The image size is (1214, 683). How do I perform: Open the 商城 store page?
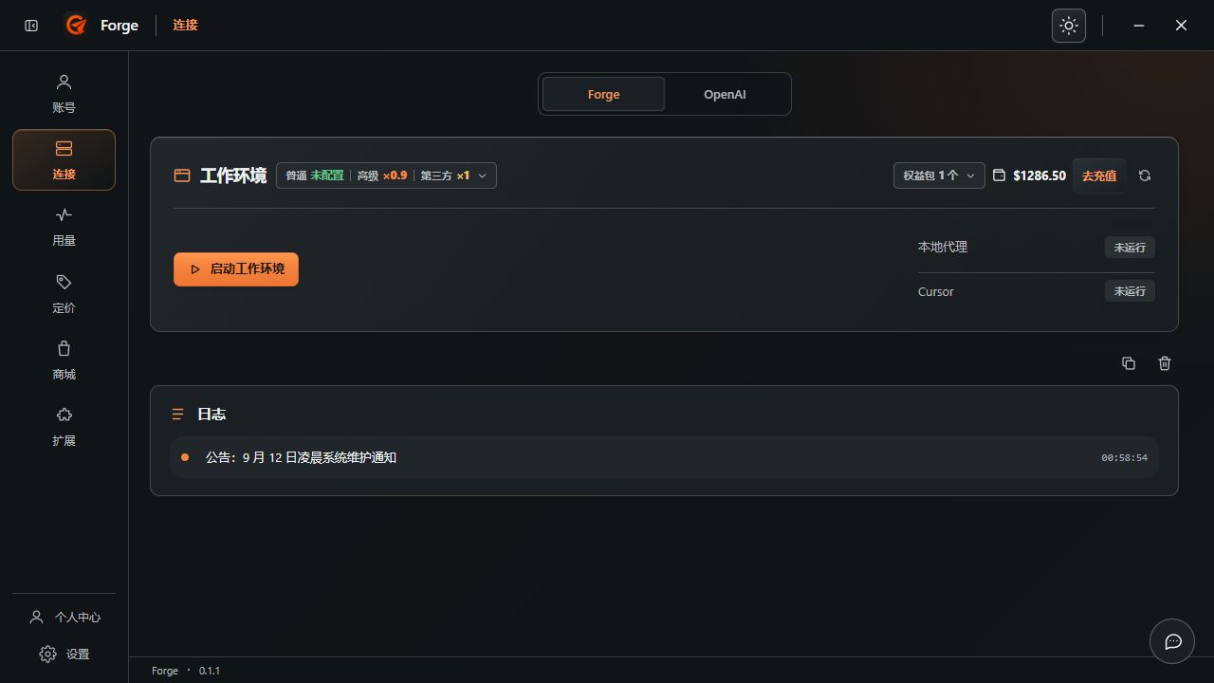pos(64,360)
